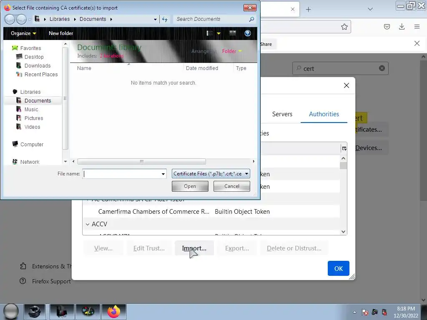Sort by Name column

(x=84, y=68)
